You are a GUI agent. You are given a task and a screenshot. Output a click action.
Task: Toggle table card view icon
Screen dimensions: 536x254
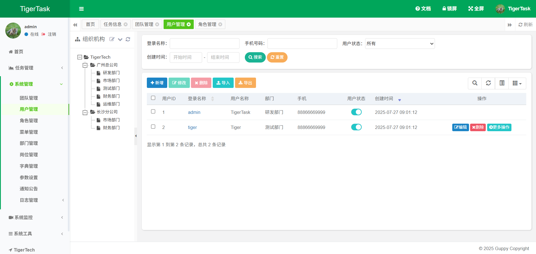click(x=502, y=83)
